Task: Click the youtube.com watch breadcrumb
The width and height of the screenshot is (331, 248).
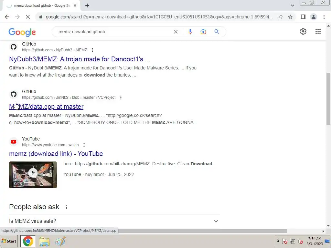Action: [x=50, y=145]
